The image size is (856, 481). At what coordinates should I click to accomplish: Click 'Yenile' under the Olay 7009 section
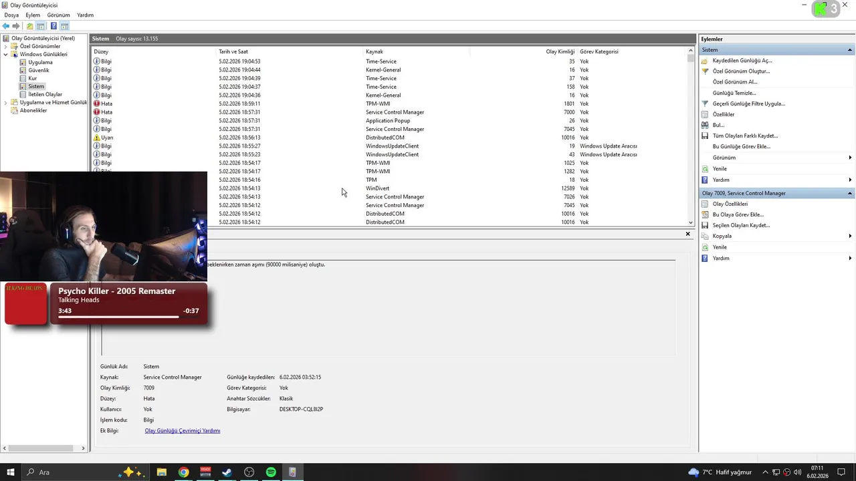click(720, 247)
